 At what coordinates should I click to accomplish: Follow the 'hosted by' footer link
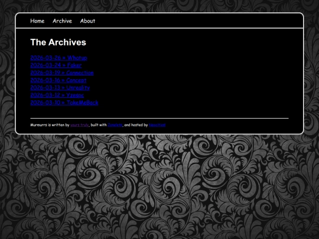pyautogui.click(x=157, y=125)
